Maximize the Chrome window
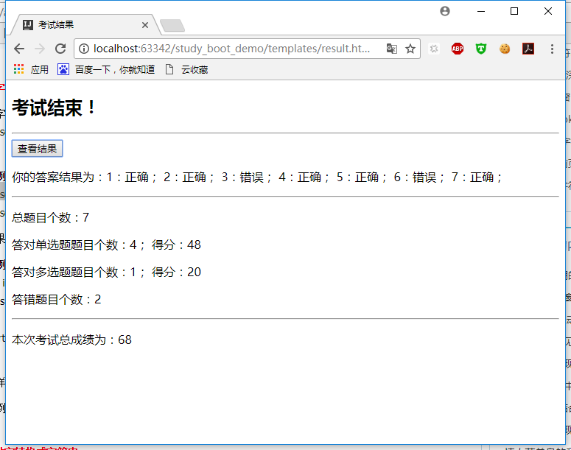571x450 pixels. coord(514,11)
